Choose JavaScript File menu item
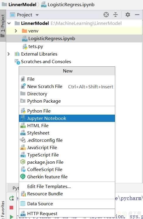This screenshot has width=143, height=219. (x=67, y=147)
